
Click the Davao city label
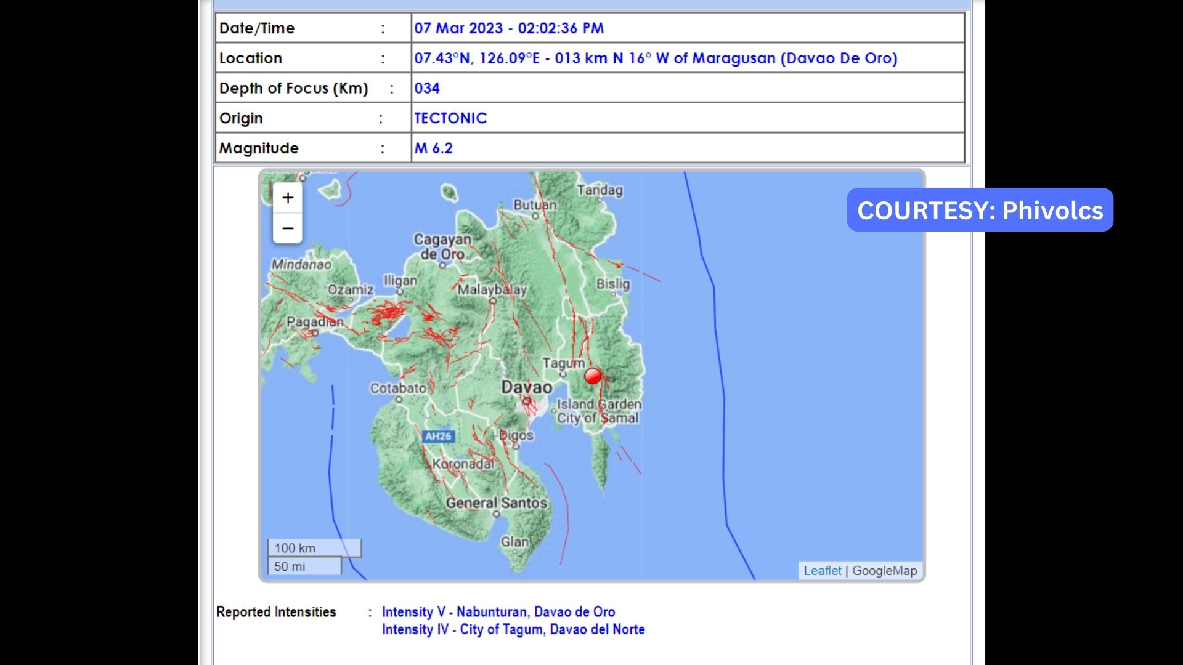point(527,387)
